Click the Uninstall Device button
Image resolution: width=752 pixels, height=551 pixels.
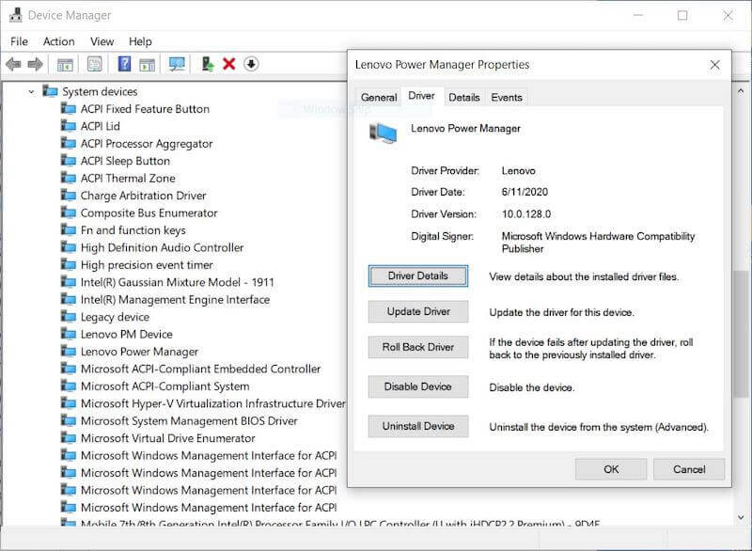[x=418, y=426]
